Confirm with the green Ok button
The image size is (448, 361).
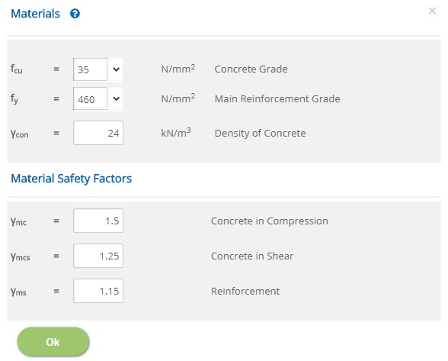point(53,342)
